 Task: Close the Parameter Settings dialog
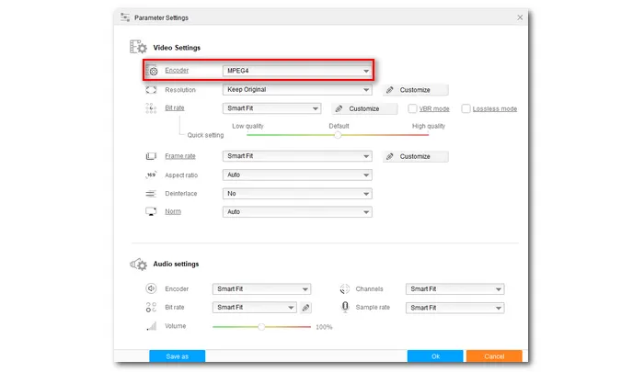point(521,17)
